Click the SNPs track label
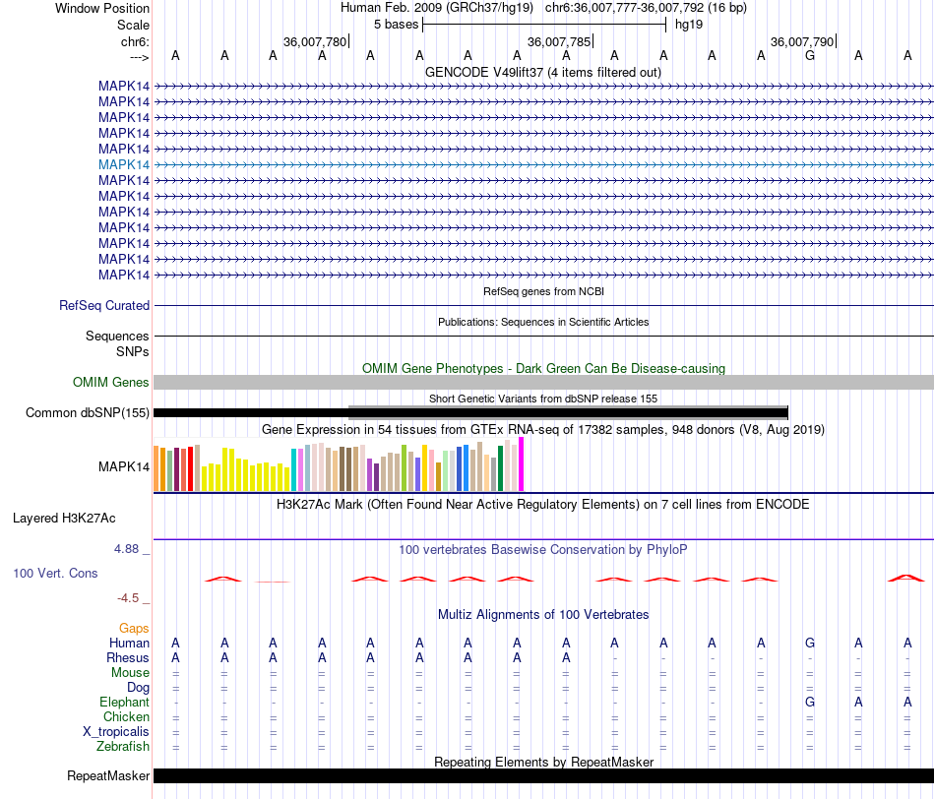Screen dimensions: 935x799 click(x=133, y=352)
